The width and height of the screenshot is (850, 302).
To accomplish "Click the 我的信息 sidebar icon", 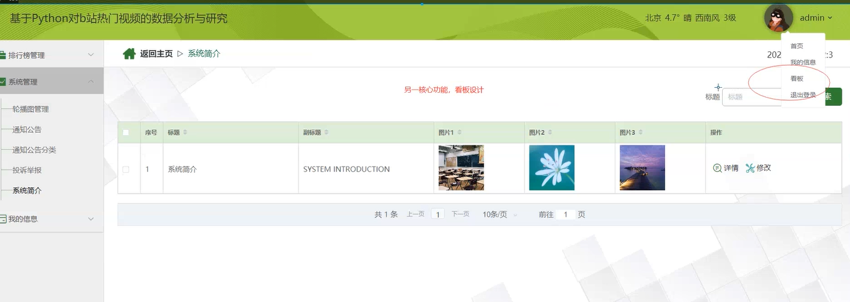I will (x=3, y=219).
